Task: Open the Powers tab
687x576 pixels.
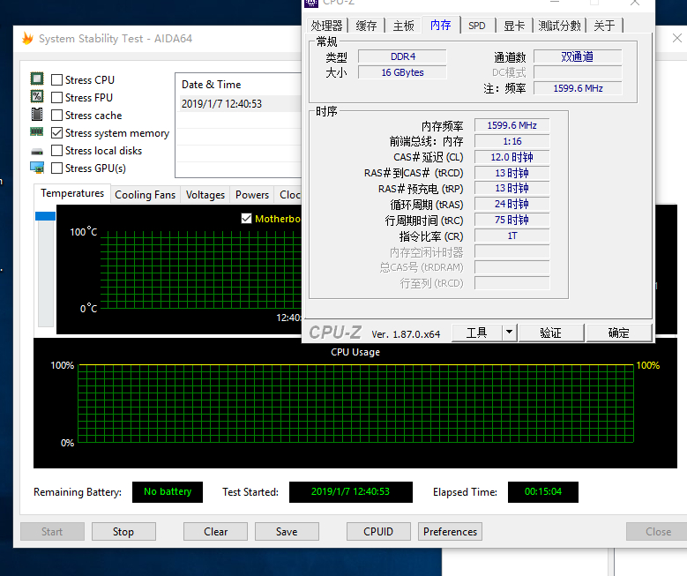Action: pos(252,195)
